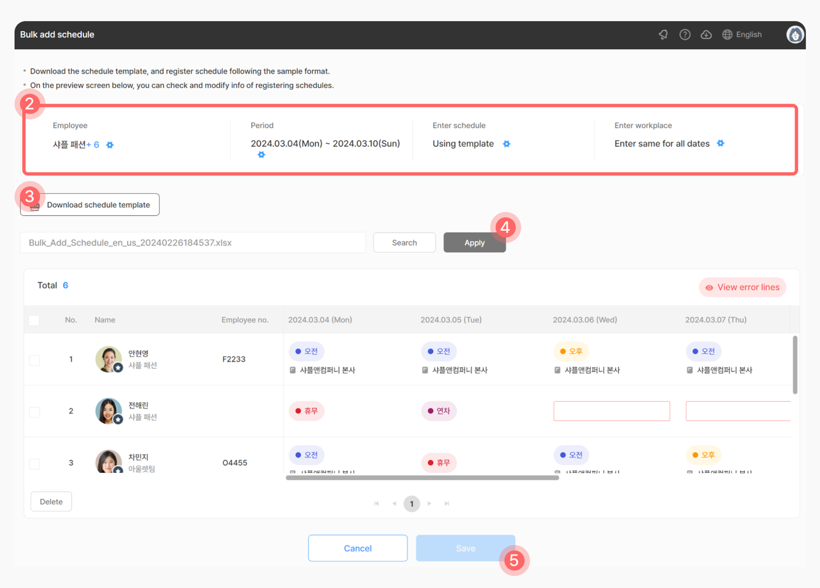Click the horizontal table scrollbar

[x=422, y=478]
